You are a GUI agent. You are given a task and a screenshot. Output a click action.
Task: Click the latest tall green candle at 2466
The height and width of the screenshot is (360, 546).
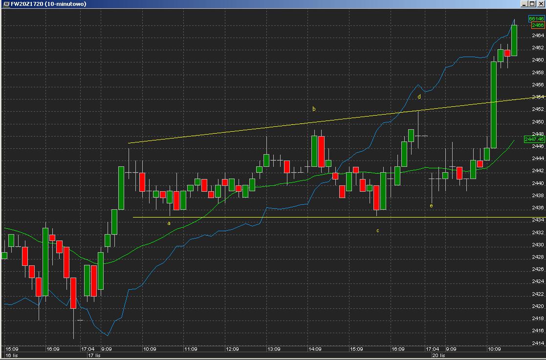tap(514, 40)
